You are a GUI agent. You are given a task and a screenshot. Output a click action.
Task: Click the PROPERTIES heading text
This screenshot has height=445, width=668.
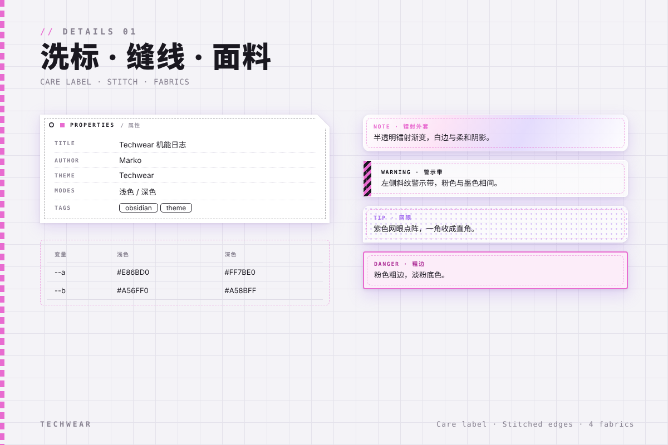[92, 125]
